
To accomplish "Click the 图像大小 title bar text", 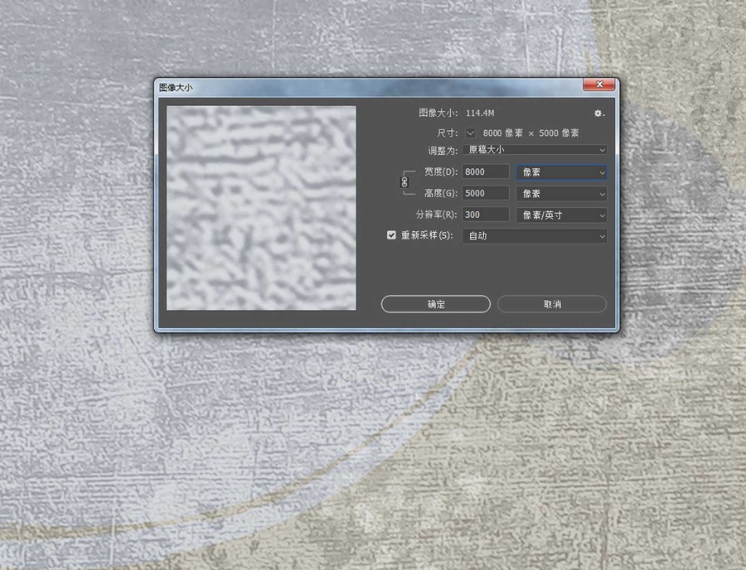I will [x=176, y=88].
